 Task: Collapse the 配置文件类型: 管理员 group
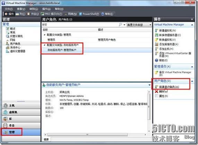pyautogui.click(x=45, y=35)
